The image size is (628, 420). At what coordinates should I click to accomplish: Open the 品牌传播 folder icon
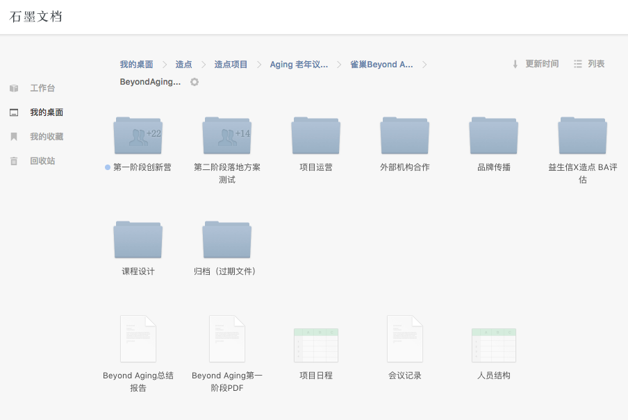[x=493, y=135]
